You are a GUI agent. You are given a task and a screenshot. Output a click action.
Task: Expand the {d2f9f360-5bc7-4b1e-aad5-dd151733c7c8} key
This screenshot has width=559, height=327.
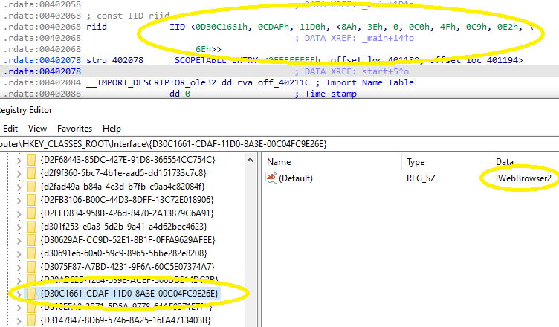click(x=18, y=173)
